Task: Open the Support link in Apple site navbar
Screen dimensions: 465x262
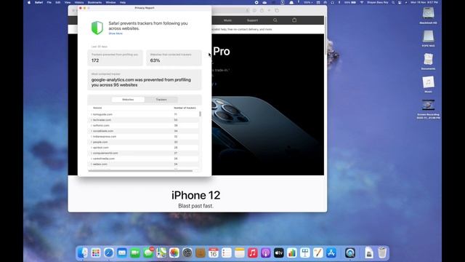Action: [x=252, y=20]
